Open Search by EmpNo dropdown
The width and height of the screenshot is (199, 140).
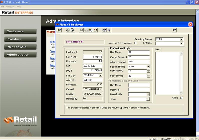182,39
